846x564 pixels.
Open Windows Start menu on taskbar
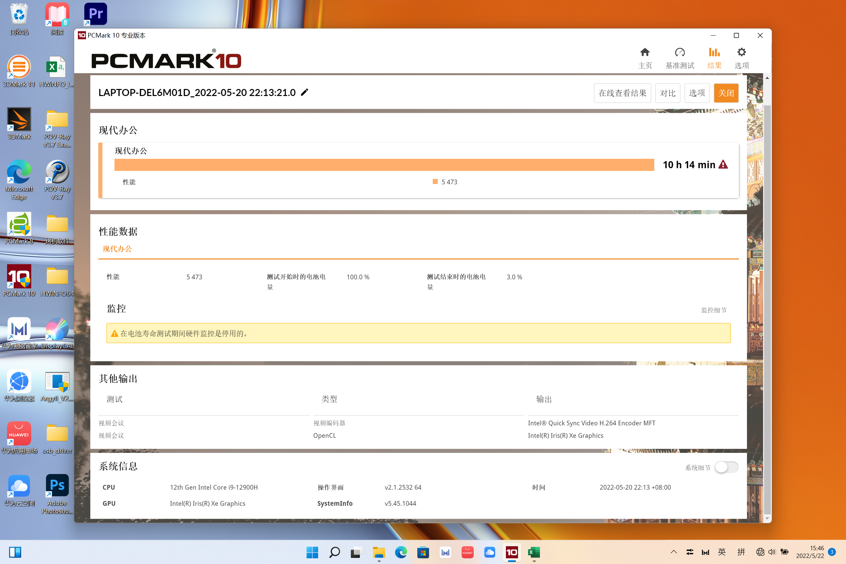pos(312,552)
